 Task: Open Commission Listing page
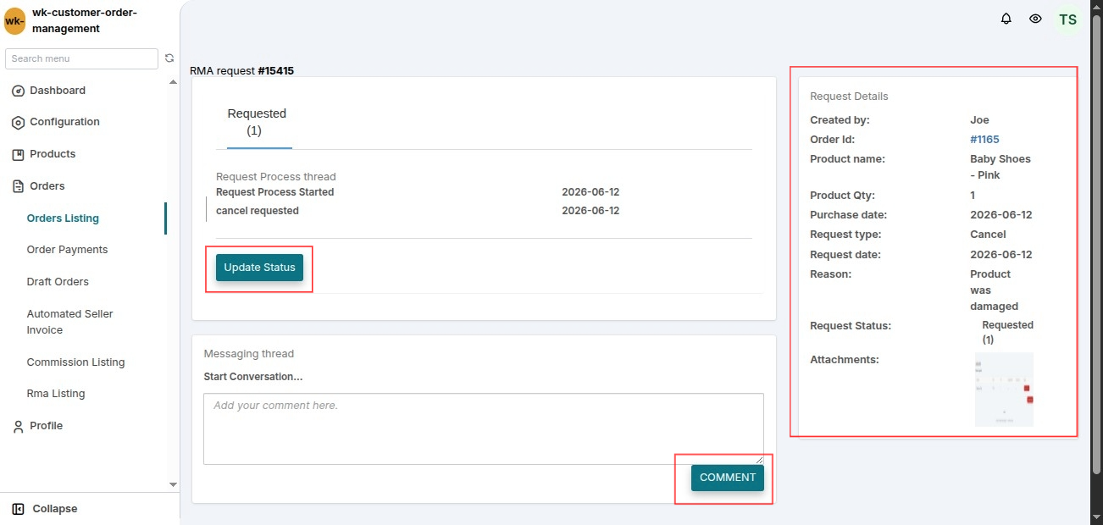click(75, 362)
